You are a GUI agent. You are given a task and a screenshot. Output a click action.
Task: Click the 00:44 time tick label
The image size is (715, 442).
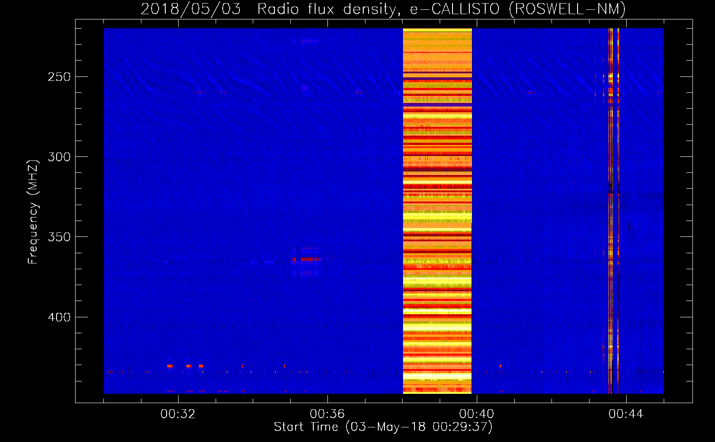pos(626,414)
